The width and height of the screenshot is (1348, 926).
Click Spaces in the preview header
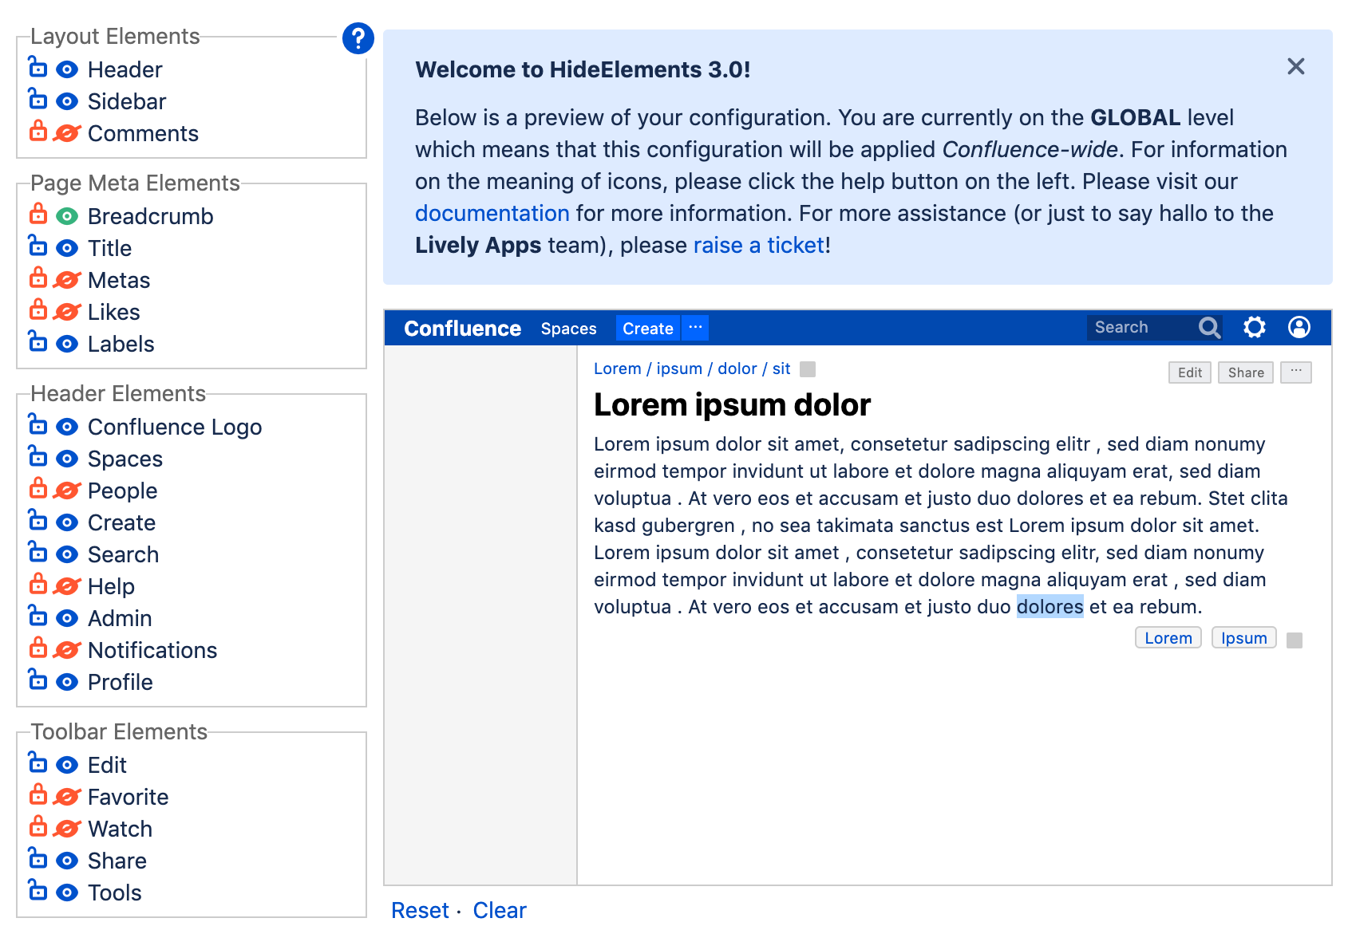click(x=568, y=329)
